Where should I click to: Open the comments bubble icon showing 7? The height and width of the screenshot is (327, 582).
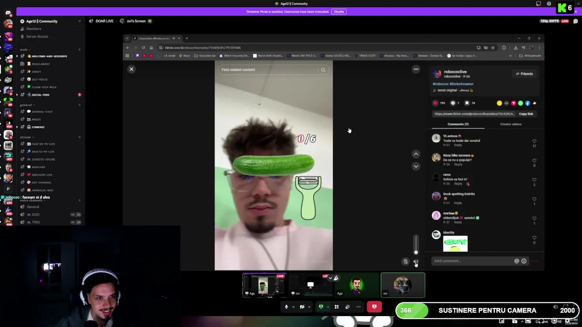(x=453, y=103)
